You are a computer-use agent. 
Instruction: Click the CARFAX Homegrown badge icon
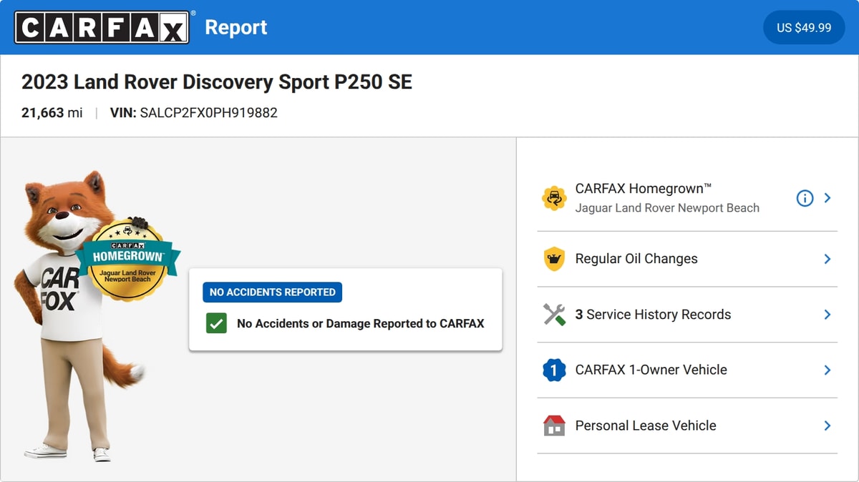[554, 198]
